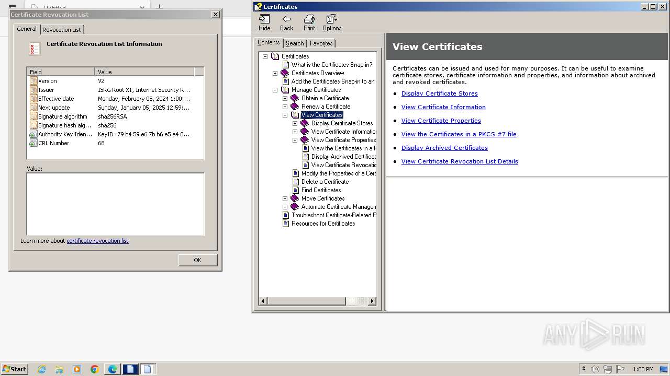Launch Chrome from the taskbar

click(x=95, y=369)
